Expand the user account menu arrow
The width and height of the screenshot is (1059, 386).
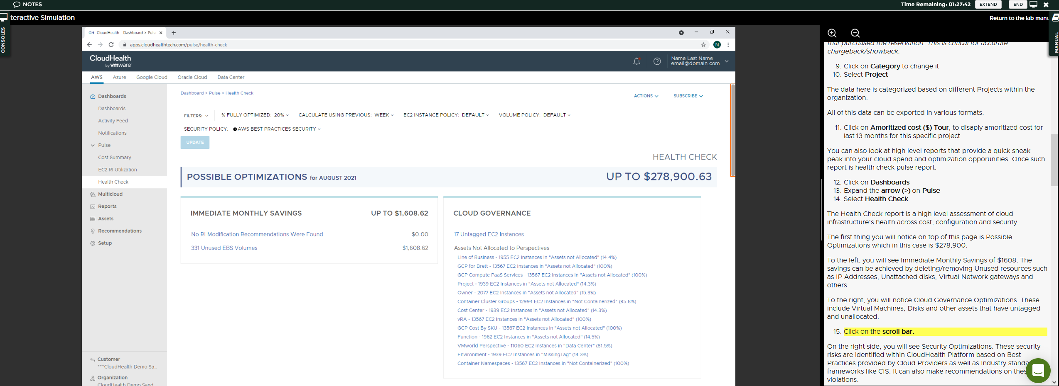(727, 61)
